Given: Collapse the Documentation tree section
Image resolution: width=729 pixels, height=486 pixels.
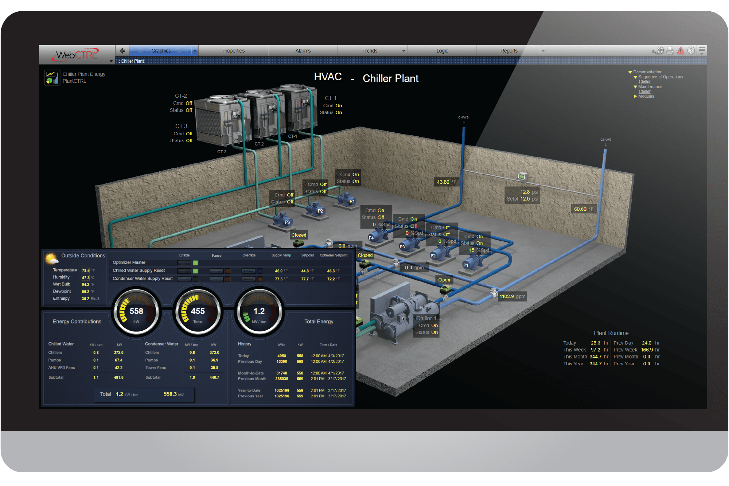Looking at the screenshot, I should 630,72.
